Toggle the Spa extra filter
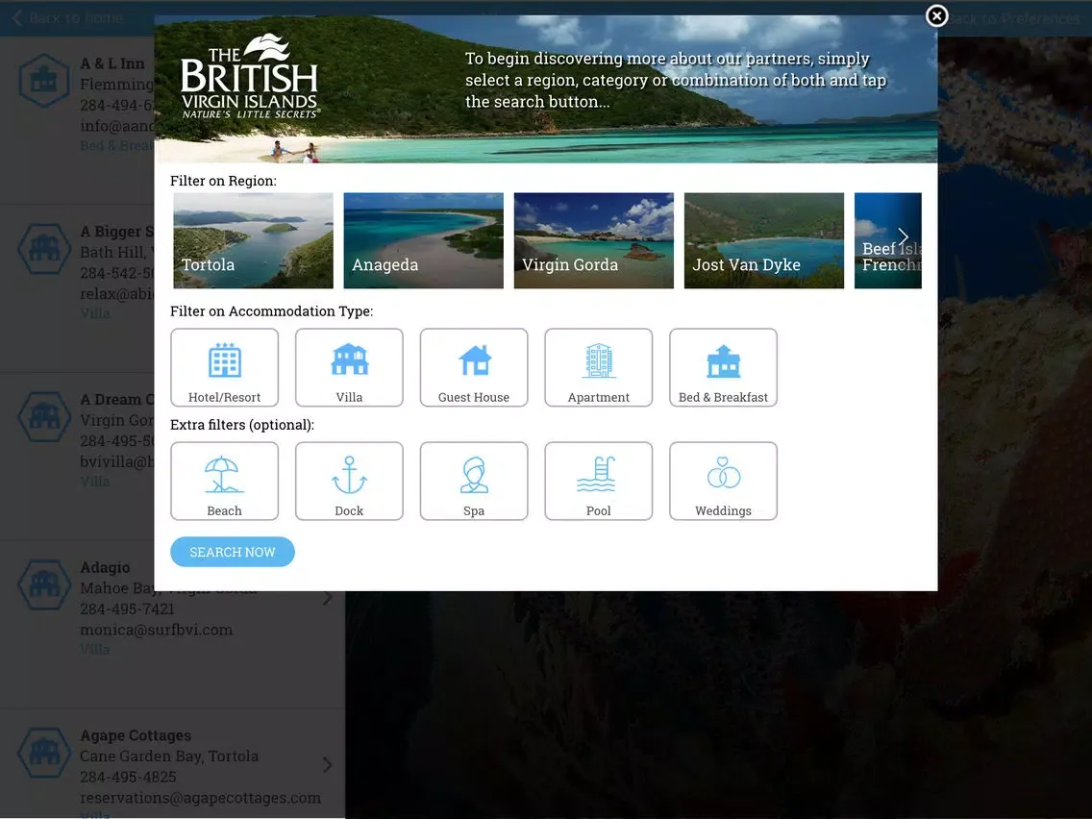The height and width of the screenshot is (819, 1092). [x=474, y=481]
